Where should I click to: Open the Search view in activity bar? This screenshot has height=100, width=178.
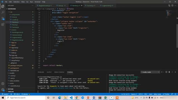(3, 12)
